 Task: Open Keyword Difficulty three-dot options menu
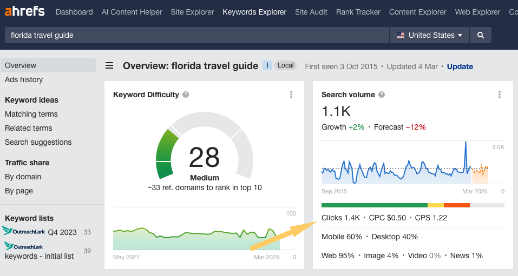point(291,95)
